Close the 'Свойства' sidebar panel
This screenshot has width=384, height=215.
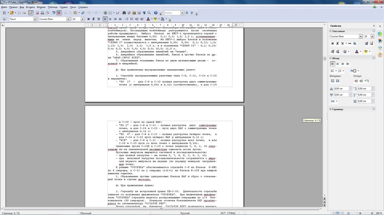point(374,26)
